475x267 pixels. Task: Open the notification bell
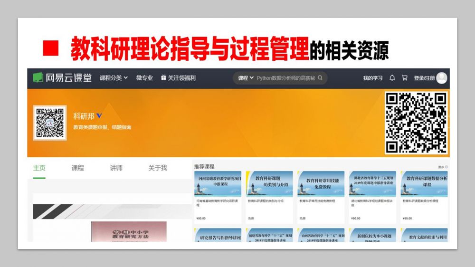coord(392,78)
